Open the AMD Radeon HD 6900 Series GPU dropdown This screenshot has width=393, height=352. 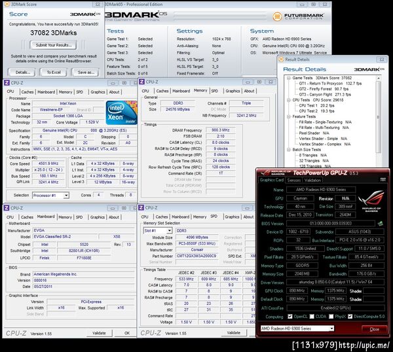coord(331,328)
